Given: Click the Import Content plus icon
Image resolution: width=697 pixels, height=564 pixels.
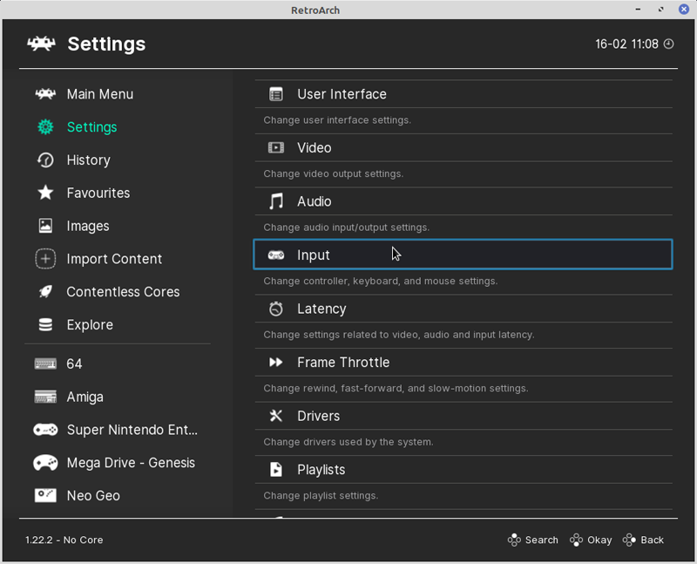Looking at the screenshot, I should coord(45,259).
